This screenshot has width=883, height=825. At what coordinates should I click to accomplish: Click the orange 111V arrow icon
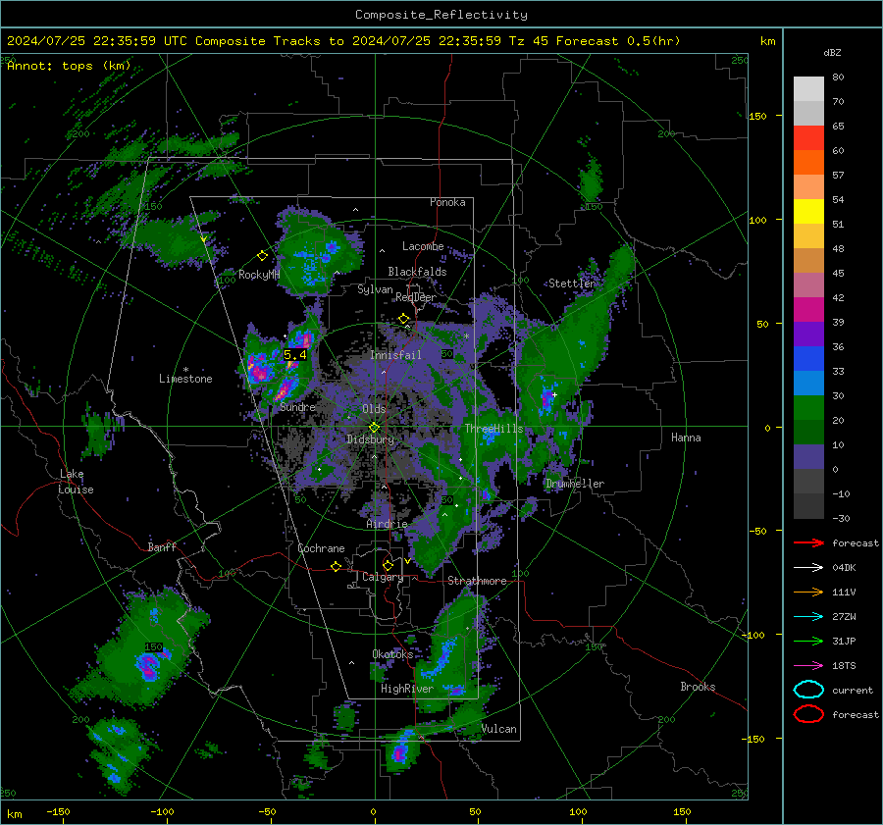coord(808,592)
